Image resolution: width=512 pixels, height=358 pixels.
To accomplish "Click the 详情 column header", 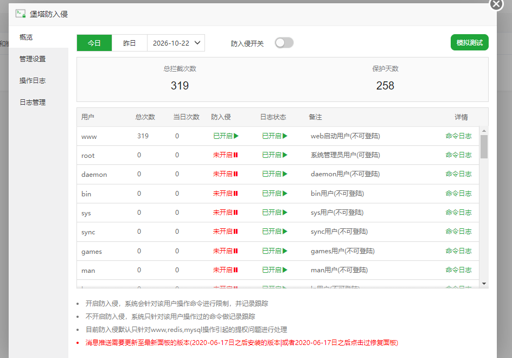I will tap(462, 117).
